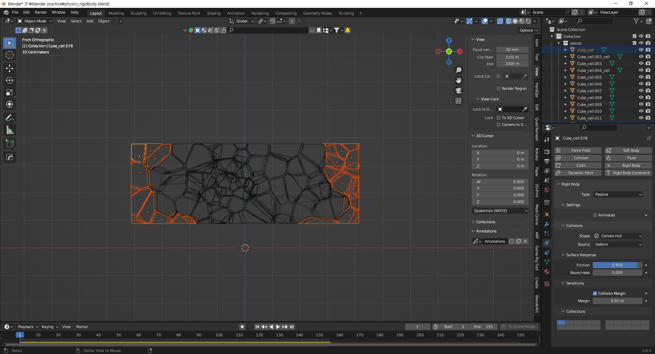Open the collision Shape Convex Hull dropdown
Image resolution: width=655 pixels, height=354 pixels.
(x=618, y=236)
